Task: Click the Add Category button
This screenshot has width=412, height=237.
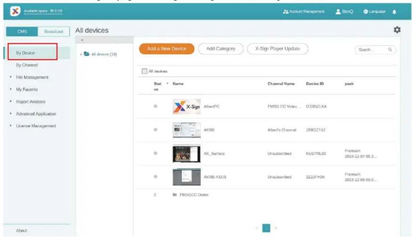Action: pyautogui.click(x=221, y=49)
